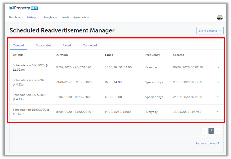
Task: Open the Listings navigation menu
Action: click(33, 17)
